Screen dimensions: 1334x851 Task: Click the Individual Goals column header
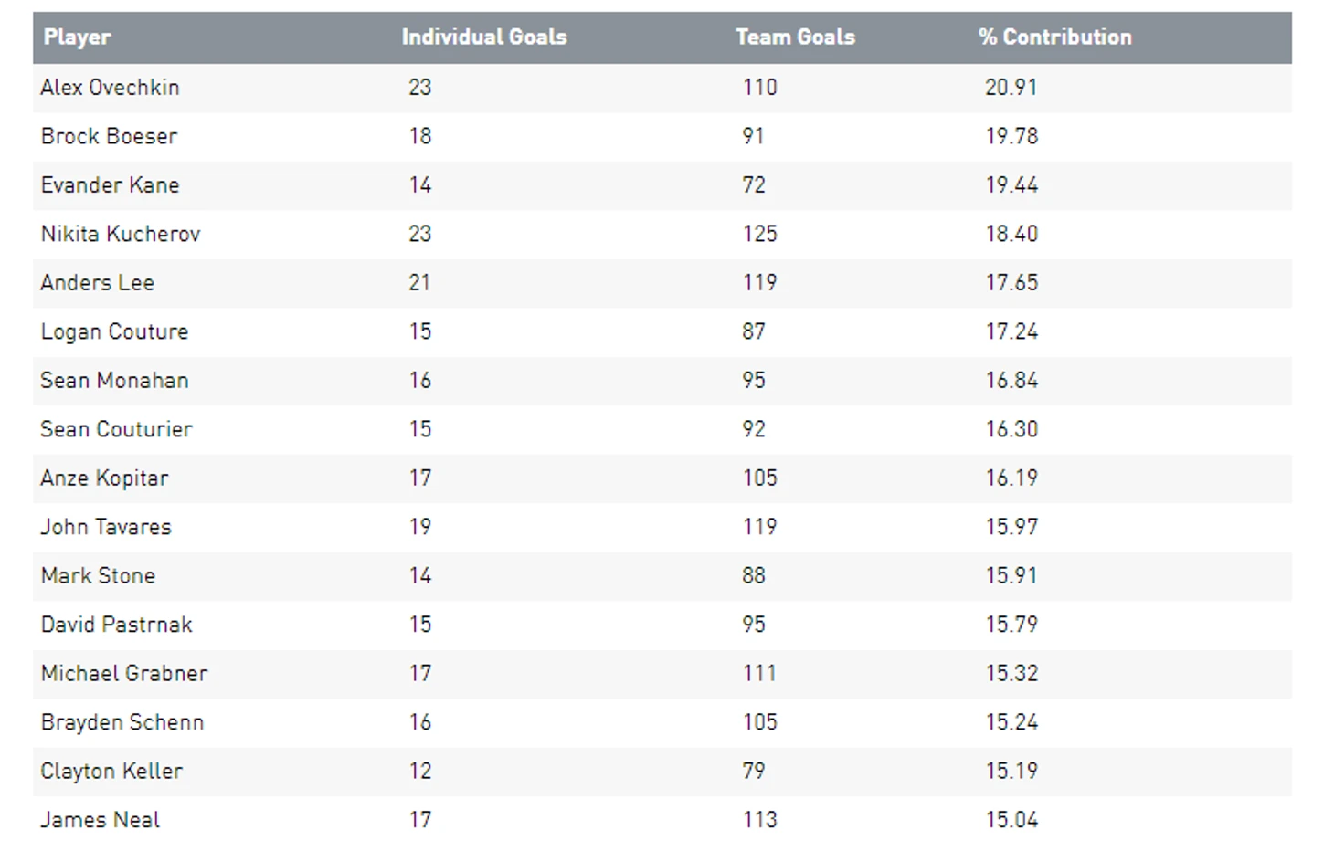coord(483,37)
